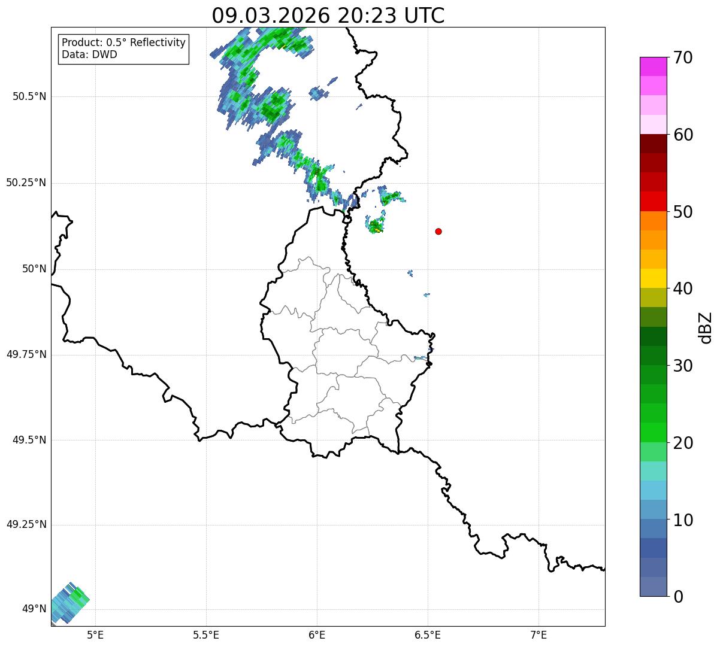Click the "dBZ" colorbar label
The image size is (720, 647).
706,327
